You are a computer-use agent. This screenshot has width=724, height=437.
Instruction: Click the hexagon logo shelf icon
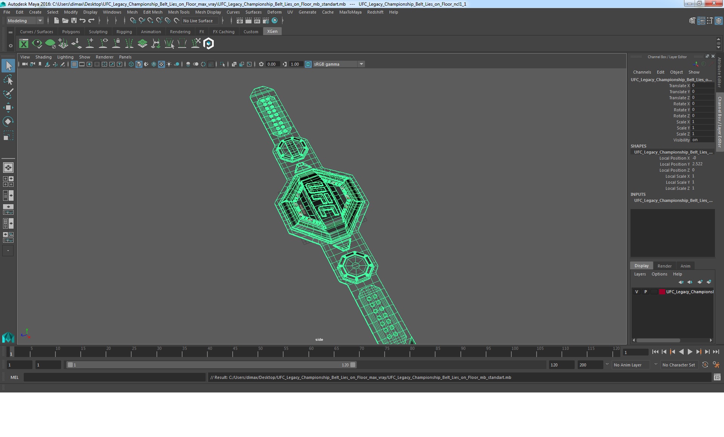tap(209, 44)
